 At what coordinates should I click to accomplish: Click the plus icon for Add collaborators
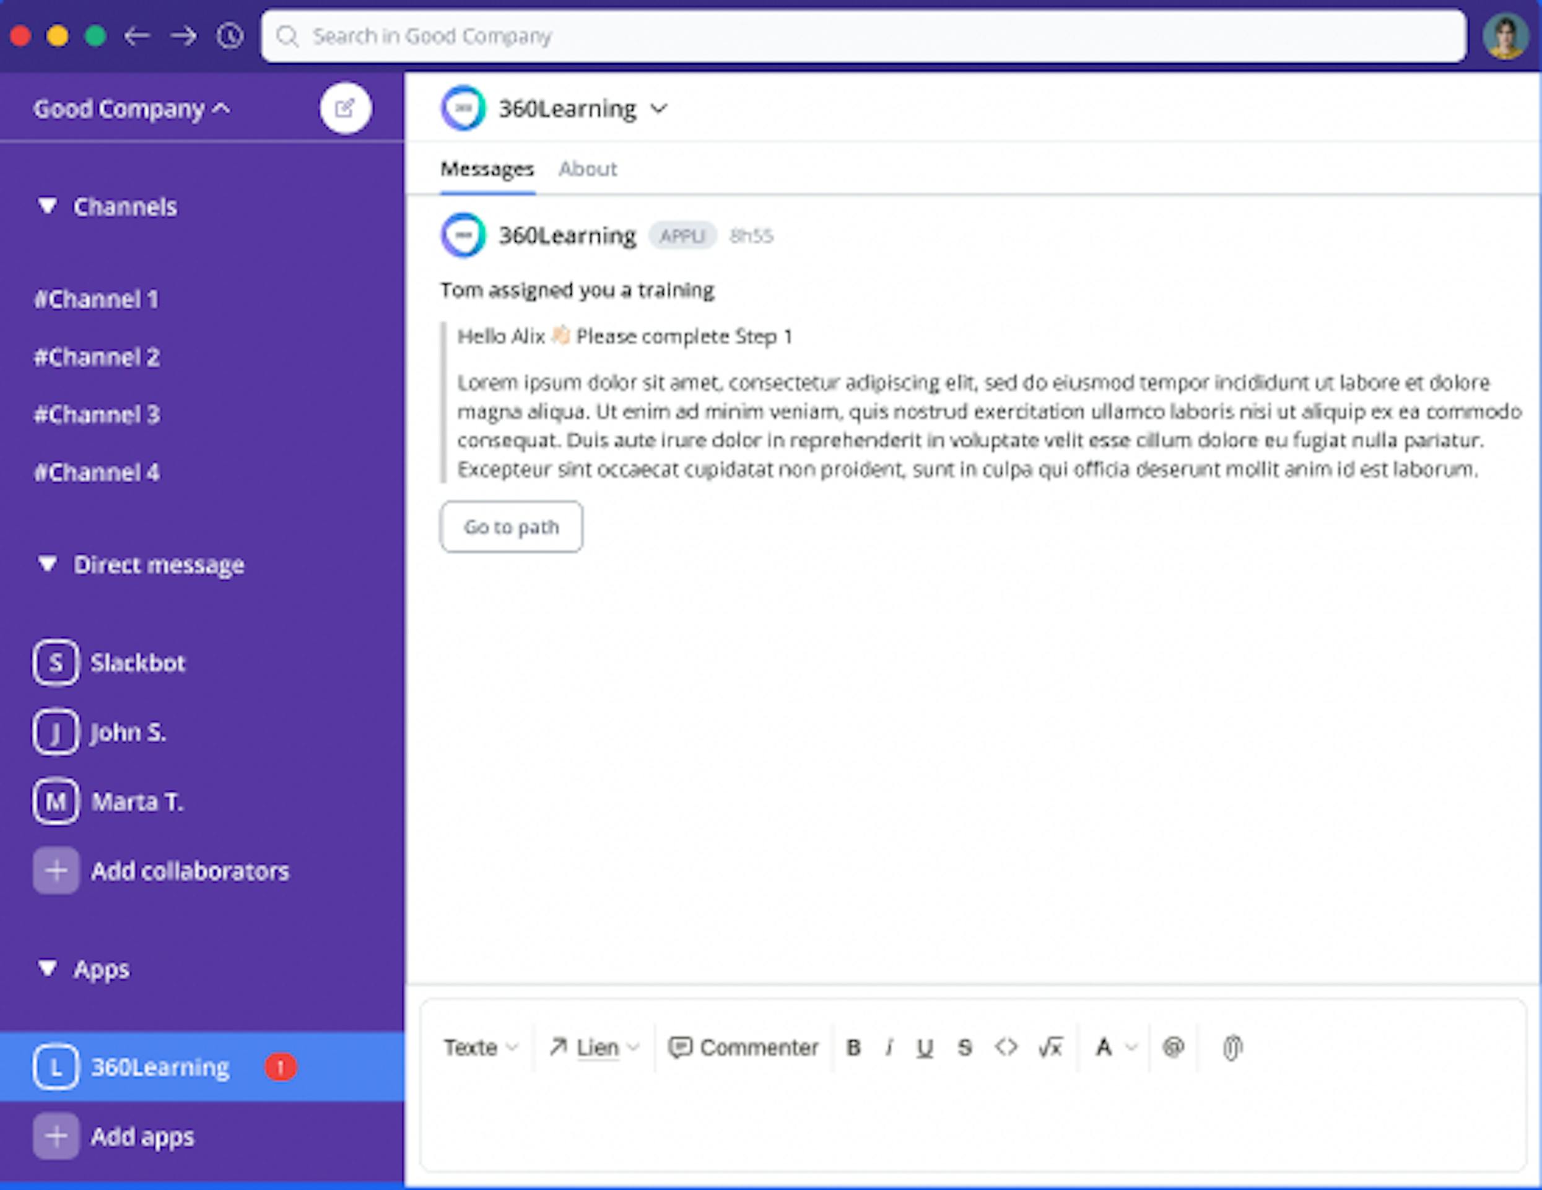pyautogui.click(x=56, y=871)
